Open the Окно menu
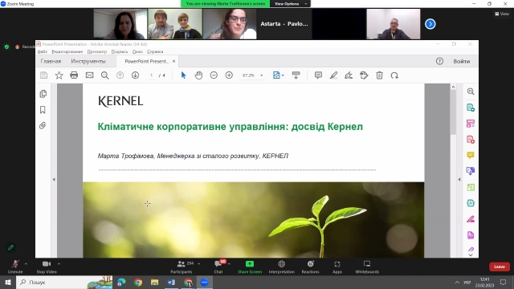 click(x=137, y=51)
